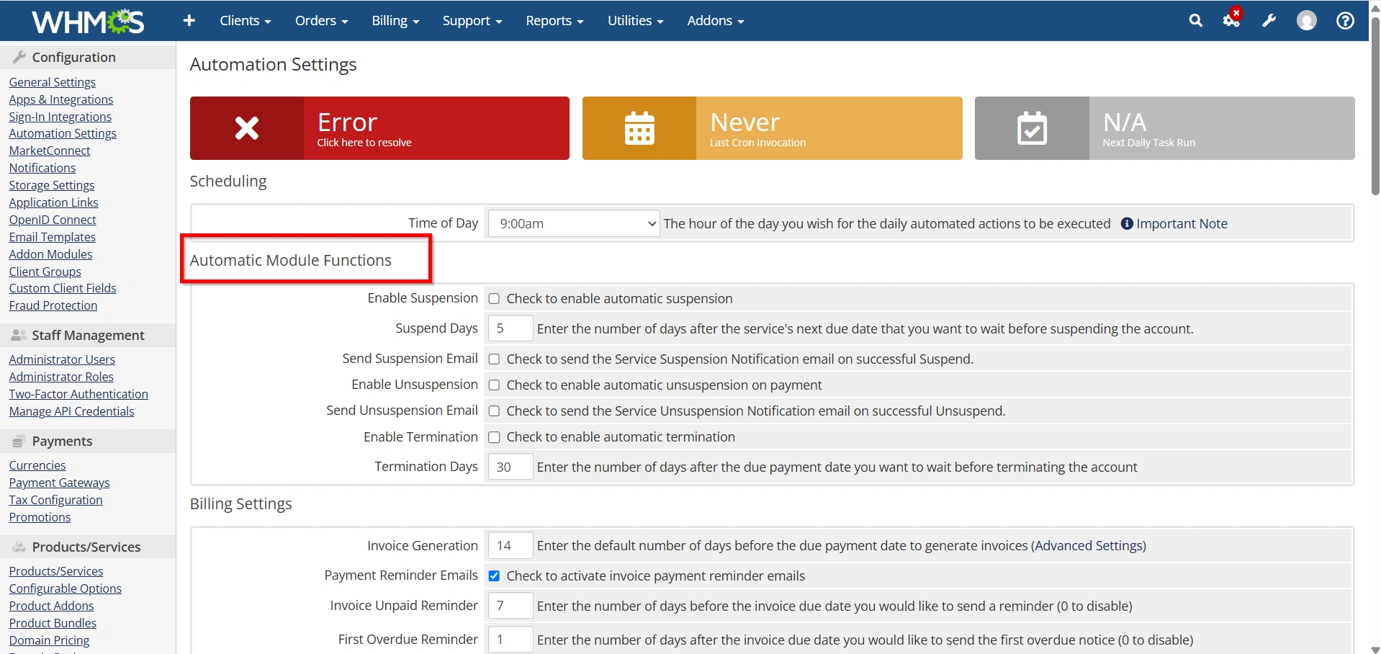1381x654 pixels.
Task: Open Email Templates link
Action: pyautogui.click(x=53, y=237)
